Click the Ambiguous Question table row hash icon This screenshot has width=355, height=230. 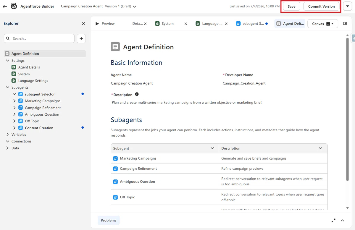(115, 182)
